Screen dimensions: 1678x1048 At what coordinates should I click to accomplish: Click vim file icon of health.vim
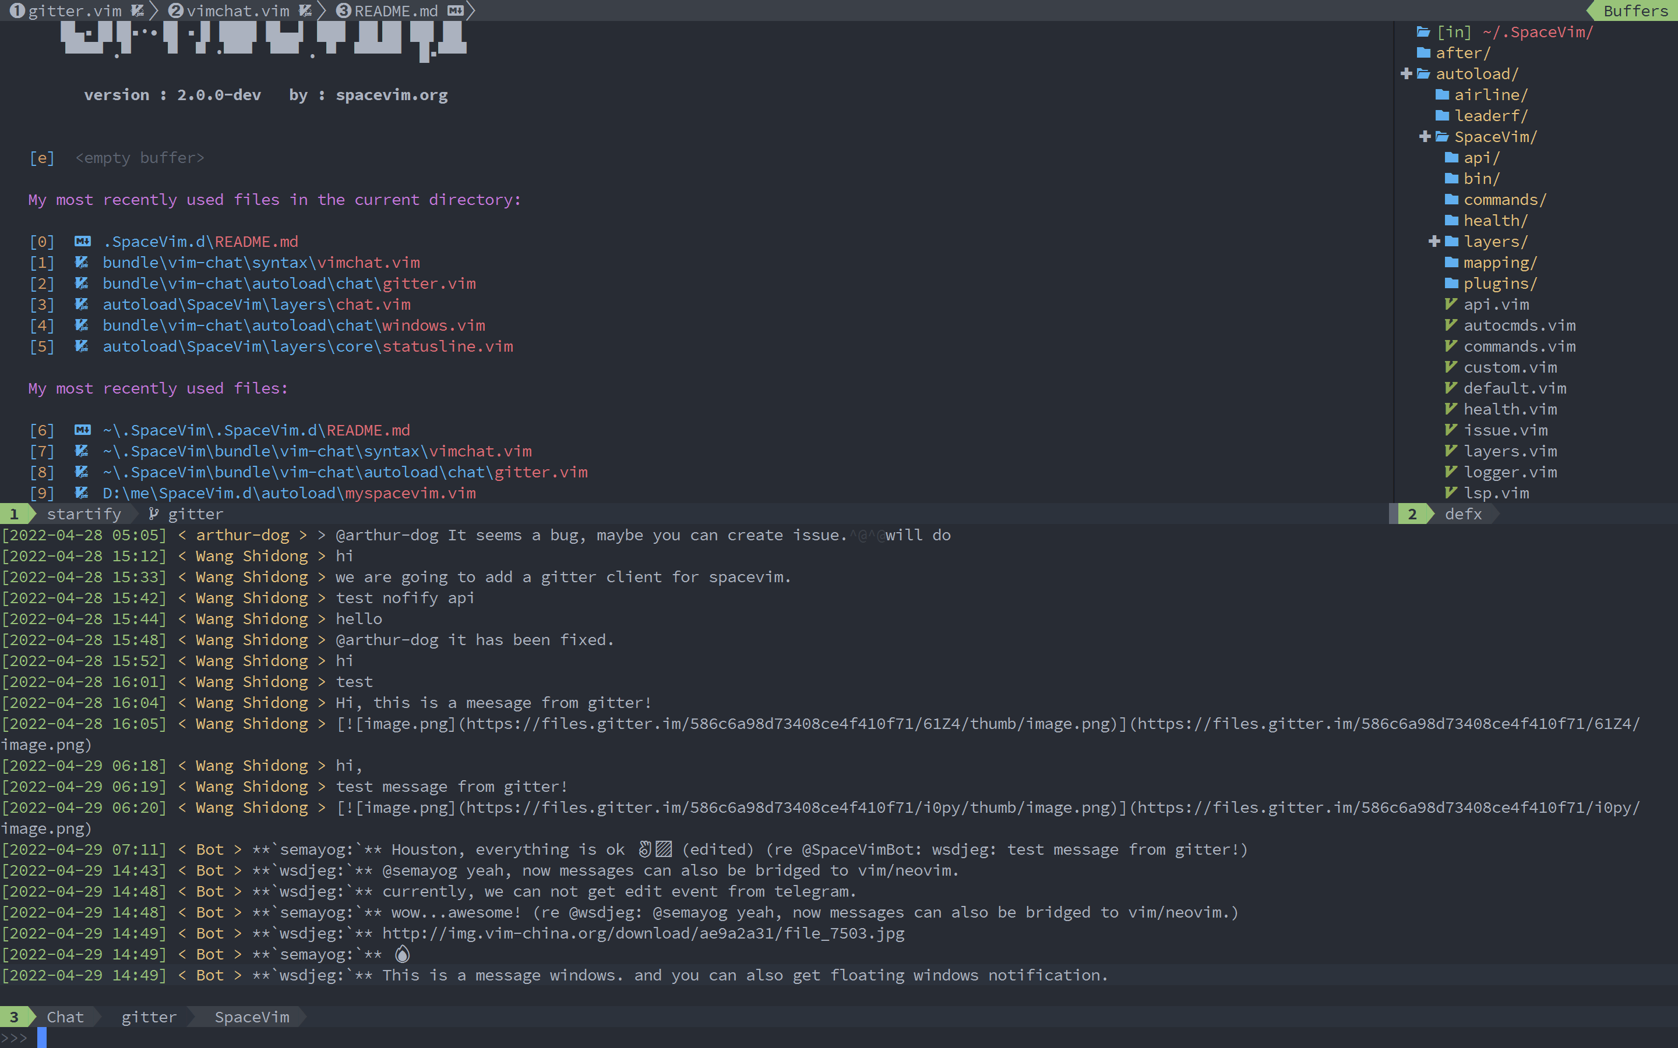(x=1451, y=409)
